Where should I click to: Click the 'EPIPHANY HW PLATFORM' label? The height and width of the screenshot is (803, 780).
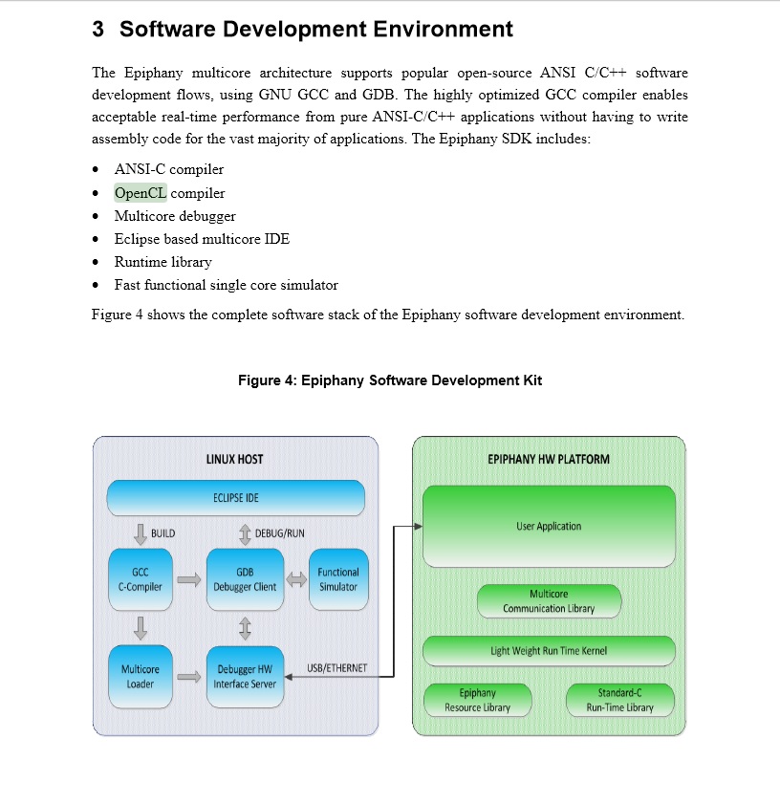(549, 460)
